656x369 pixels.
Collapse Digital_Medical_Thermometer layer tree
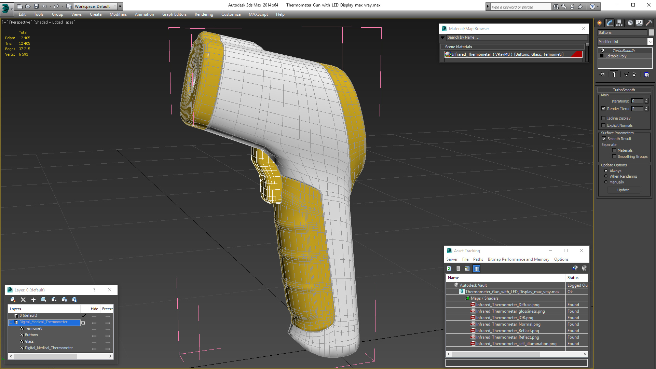click(11, 322)
